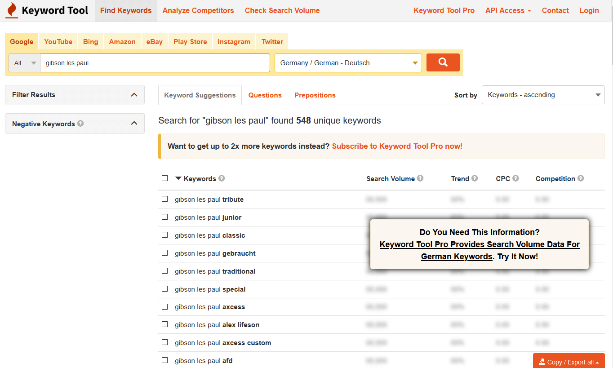Switch to the Amazon tab
This screenshot has width=613, height=368.
click(122, 41)
